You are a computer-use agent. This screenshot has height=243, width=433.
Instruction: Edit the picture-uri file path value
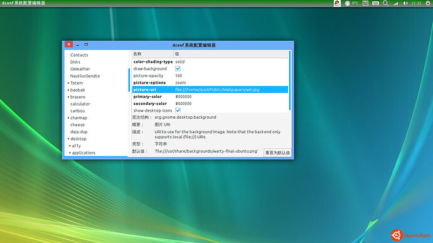click(217, 90)
